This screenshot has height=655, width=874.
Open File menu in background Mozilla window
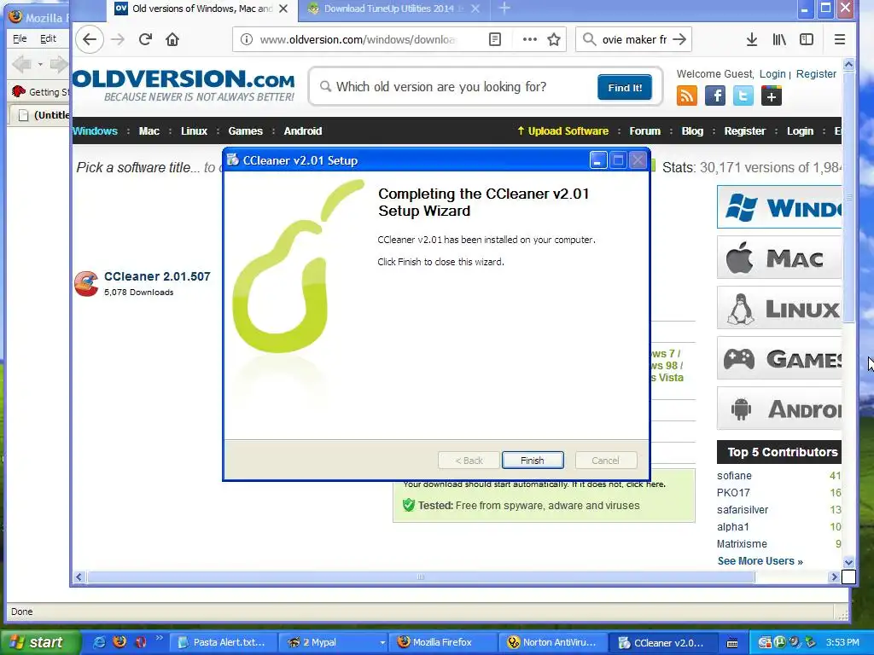[20, 38]
